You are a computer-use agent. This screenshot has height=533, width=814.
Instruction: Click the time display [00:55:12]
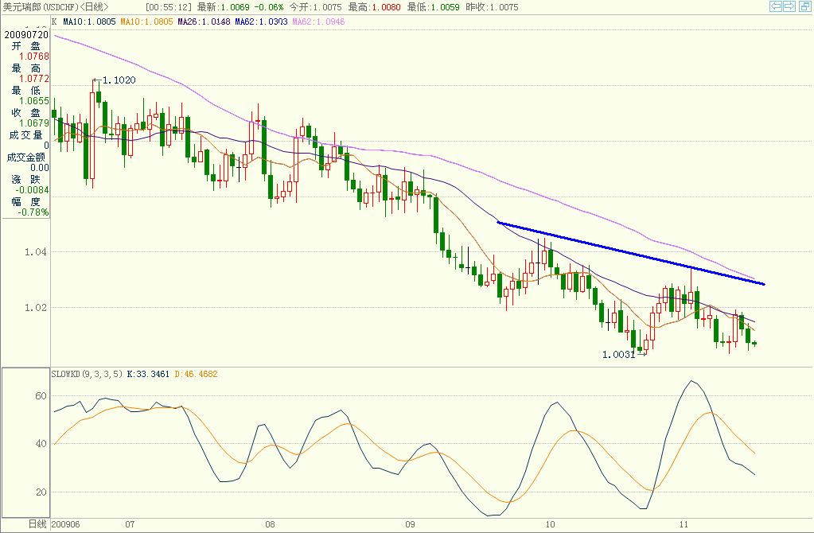169,7
